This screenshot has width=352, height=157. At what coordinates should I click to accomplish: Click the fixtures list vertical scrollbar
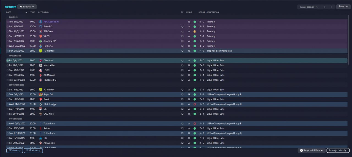(348, 41)
